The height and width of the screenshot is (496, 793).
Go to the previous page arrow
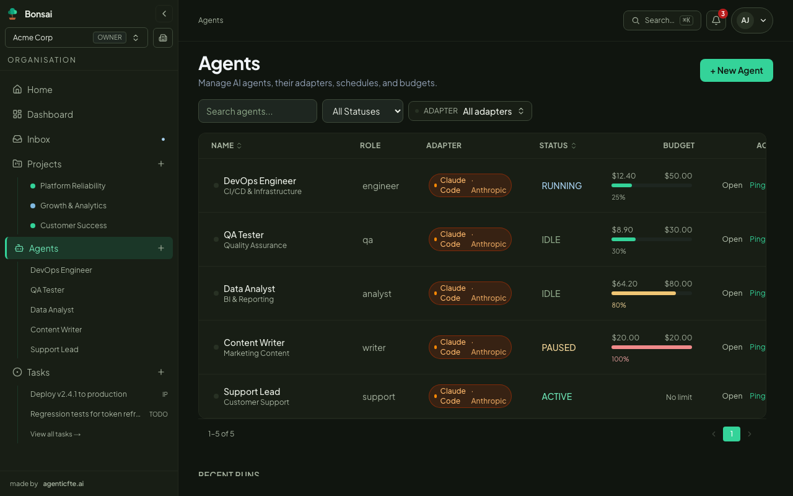point(714,434)
